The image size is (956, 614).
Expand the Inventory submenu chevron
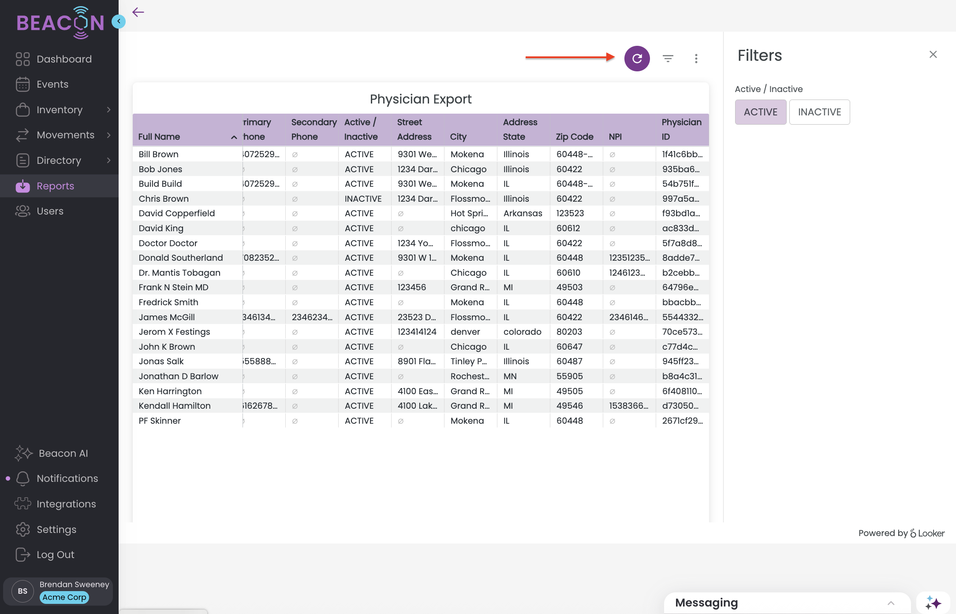[108, 110]
